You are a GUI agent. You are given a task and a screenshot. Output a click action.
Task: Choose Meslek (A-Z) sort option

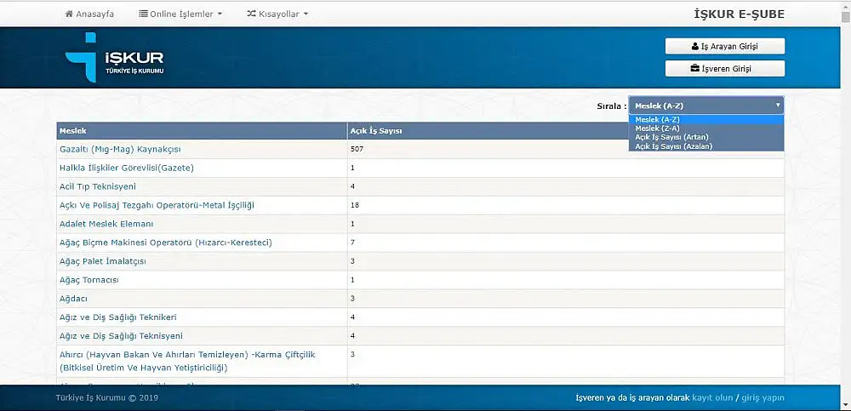pyautogui.click(x=706, y=119)
